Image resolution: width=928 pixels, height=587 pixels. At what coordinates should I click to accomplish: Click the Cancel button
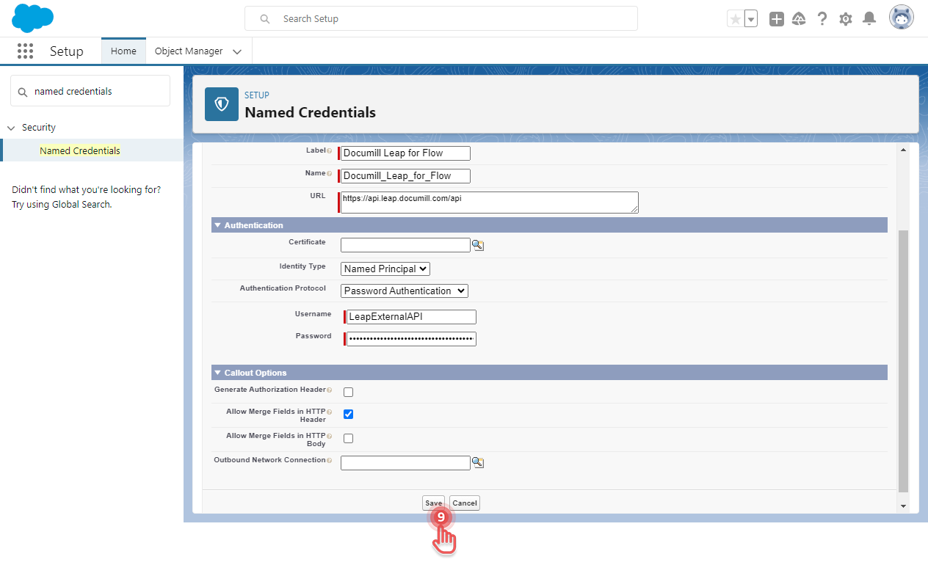465,503
